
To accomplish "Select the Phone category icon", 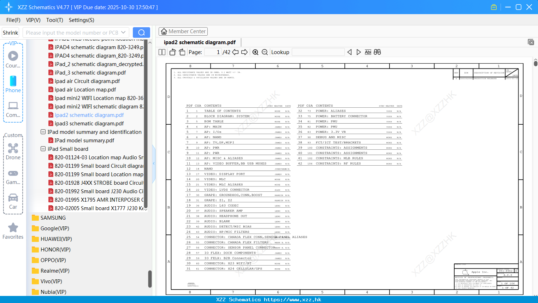I will [13, 84].
